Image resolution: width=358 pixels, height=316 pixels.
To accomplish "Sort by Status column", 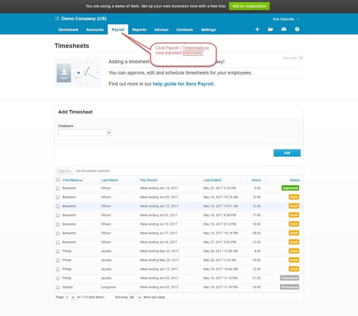I will [295, 180].
